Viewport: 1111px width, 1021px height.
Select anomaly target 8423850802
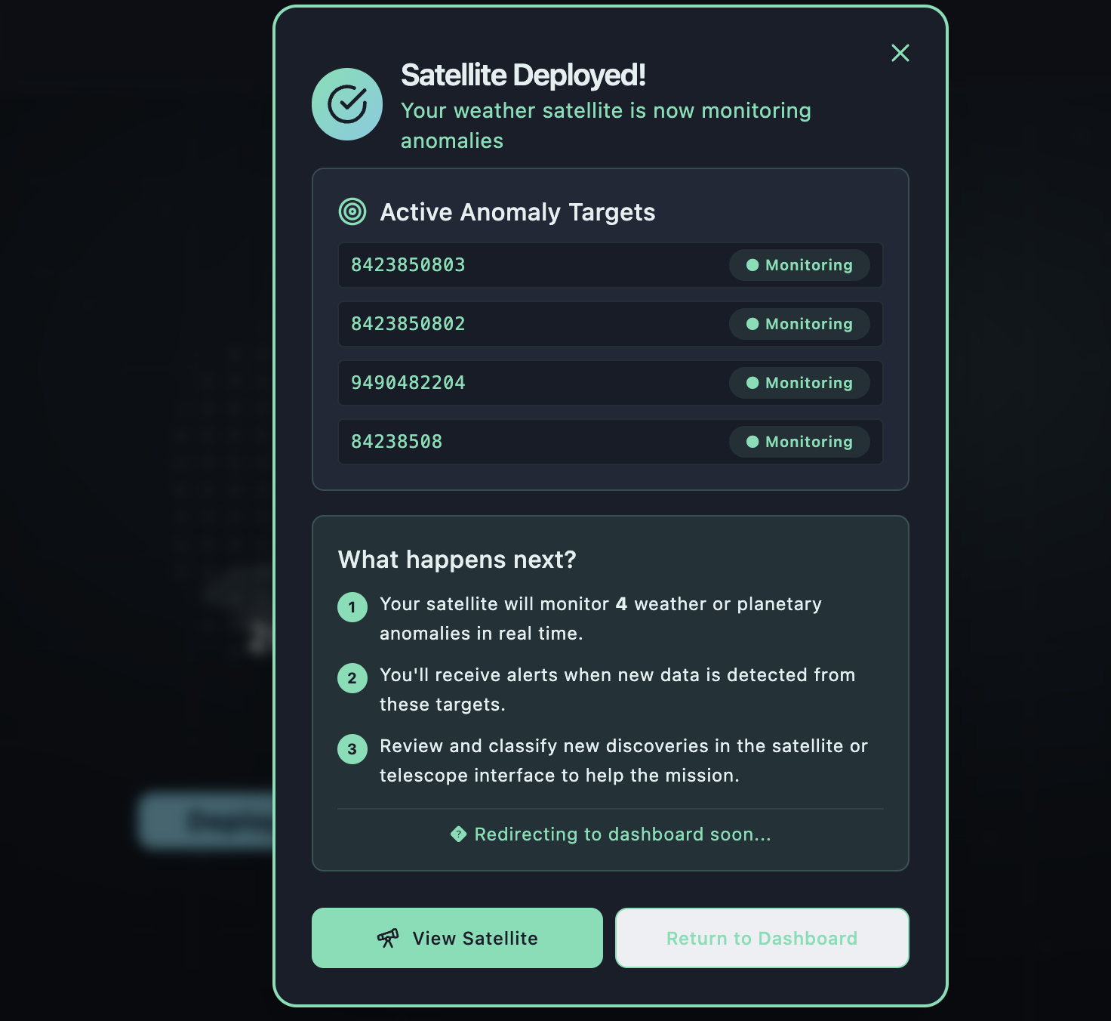tap(408, 324)
